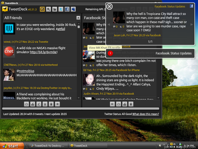198x149 pixels.
Task: Click down arrow of Facebook column scrollbar
Action: [x=158, y=98]
